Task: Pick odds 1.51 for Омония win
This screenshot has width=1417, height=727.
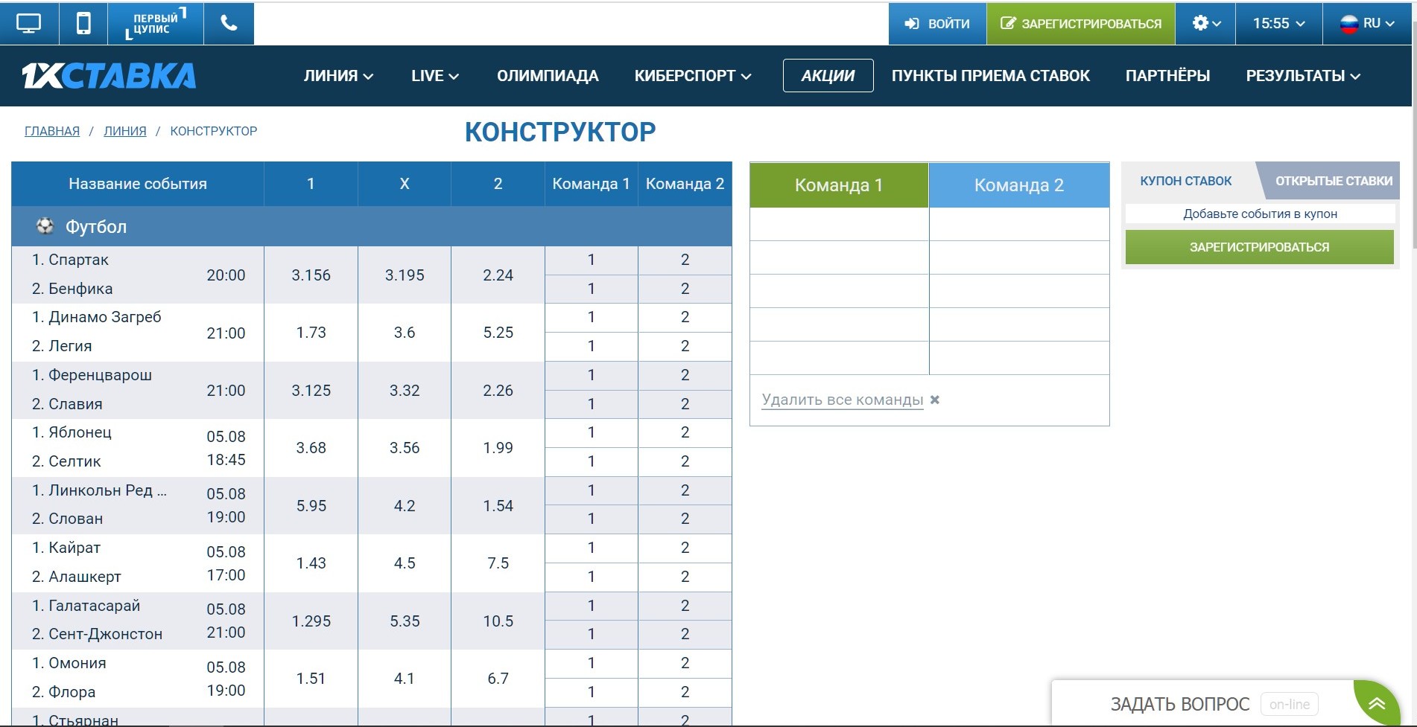Action: coord(311,679)
